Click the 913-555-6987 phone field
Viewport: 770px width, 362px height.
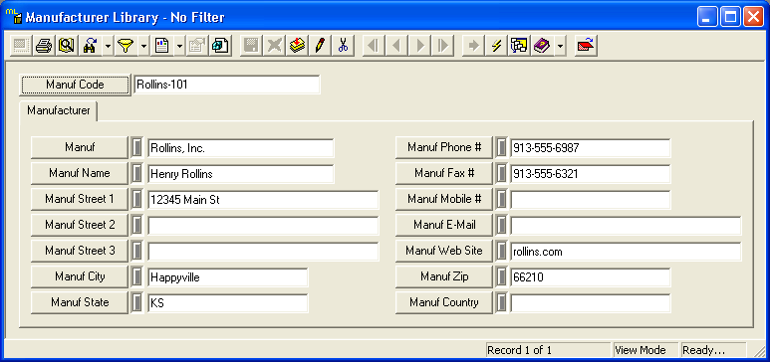(591, 148)
